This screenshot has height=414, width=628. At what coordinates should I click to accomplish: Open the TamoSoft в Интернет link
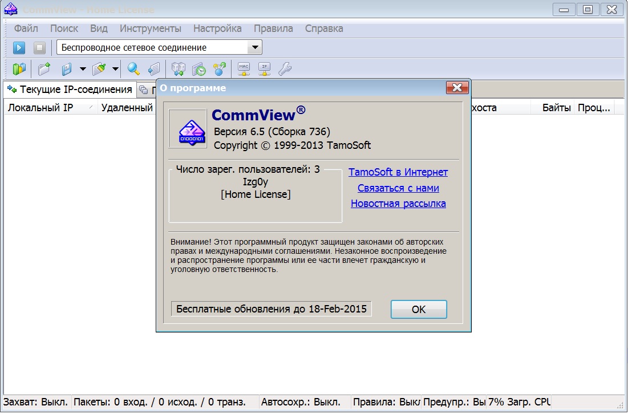point(398,172)
